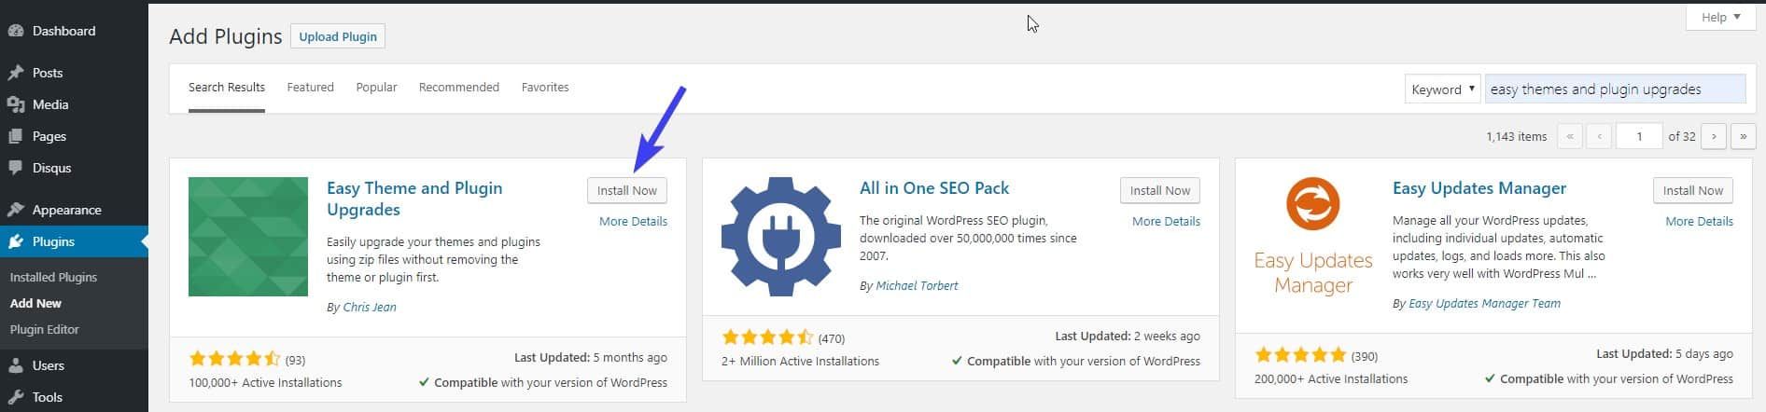Open Media via its sidebar icon

point(15,104)
